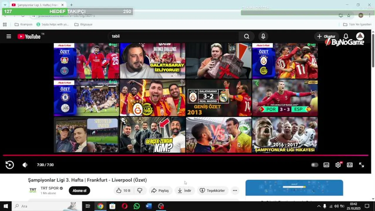
Task: Seek on the red video progress bar
Action: click(x=185, y=155)
